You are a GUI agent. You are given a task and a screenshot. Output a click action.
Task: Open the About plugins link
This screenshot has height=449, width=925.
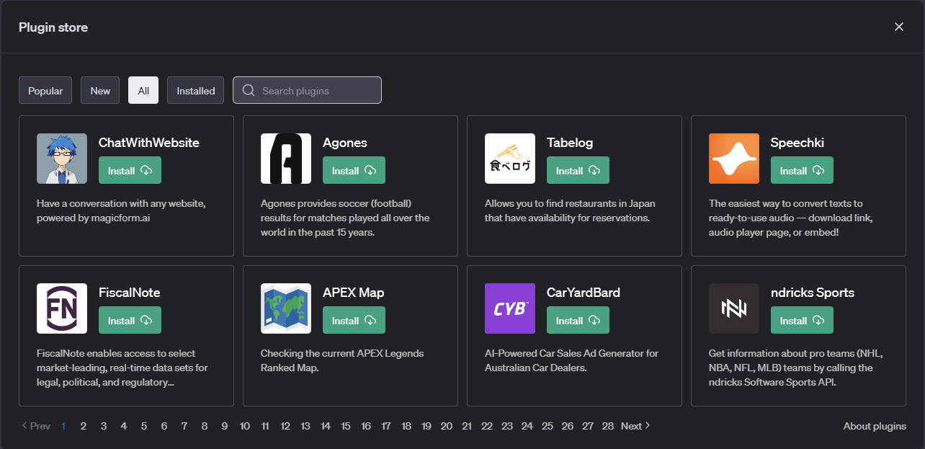coord(875,426)
